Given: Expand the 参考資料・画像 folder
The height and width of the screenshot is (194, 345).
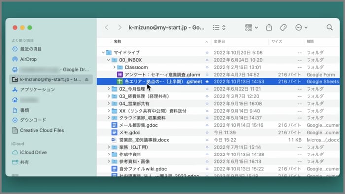Looking at the screenshot, I should tap(109, 161).
